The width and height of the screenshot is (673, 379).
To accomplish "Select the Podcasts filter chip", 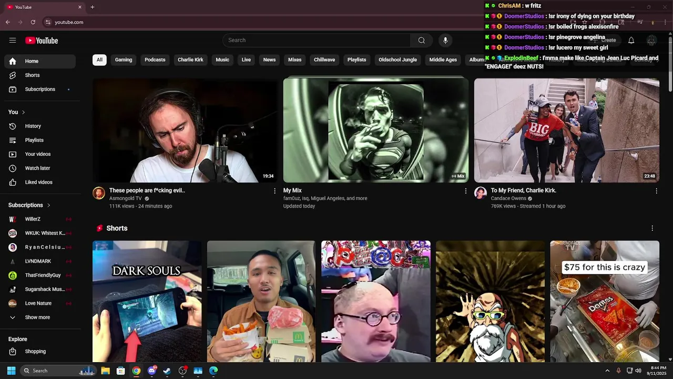I will tap(155, 60).
